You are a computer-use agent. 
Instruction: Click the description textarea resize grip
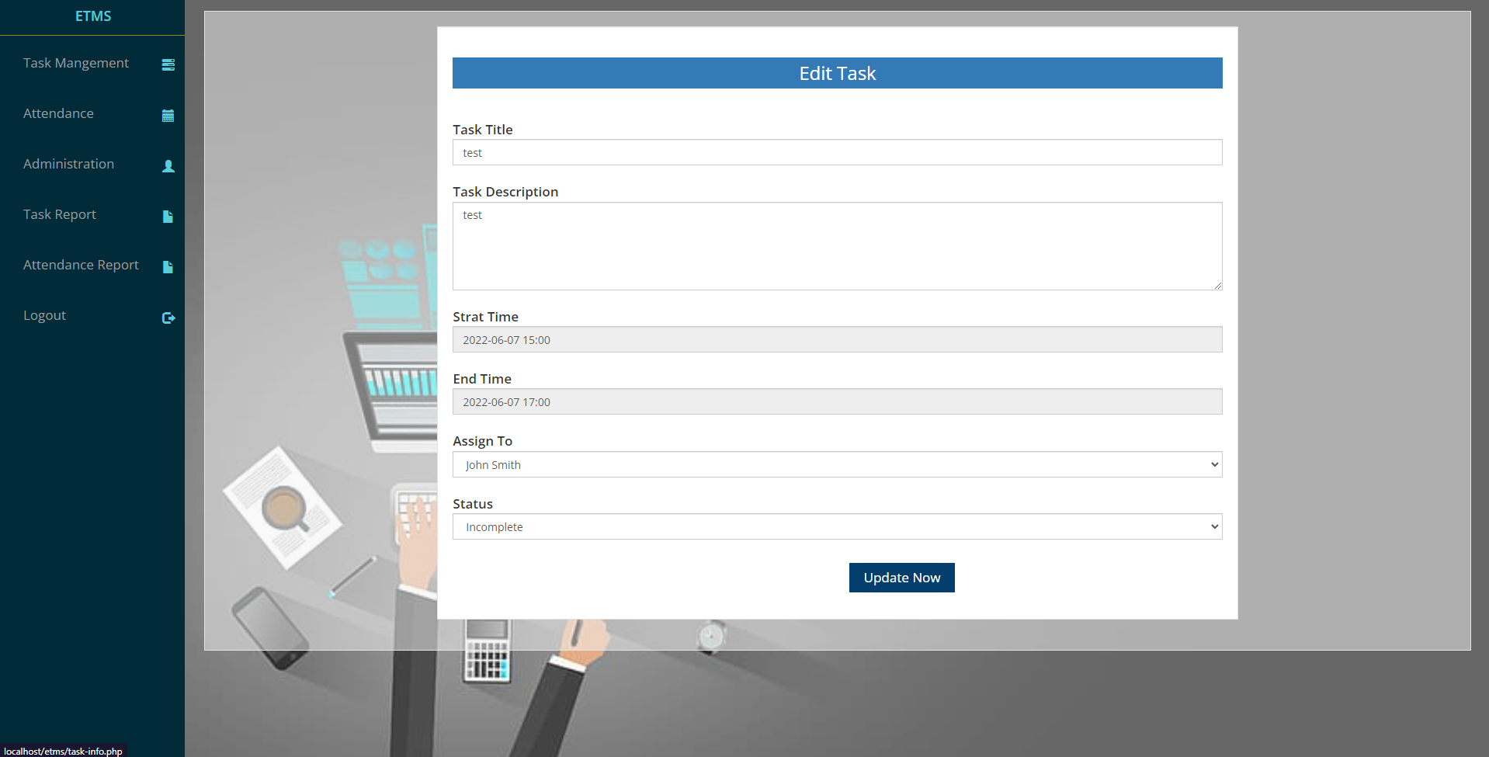(x=1218, y=286)
